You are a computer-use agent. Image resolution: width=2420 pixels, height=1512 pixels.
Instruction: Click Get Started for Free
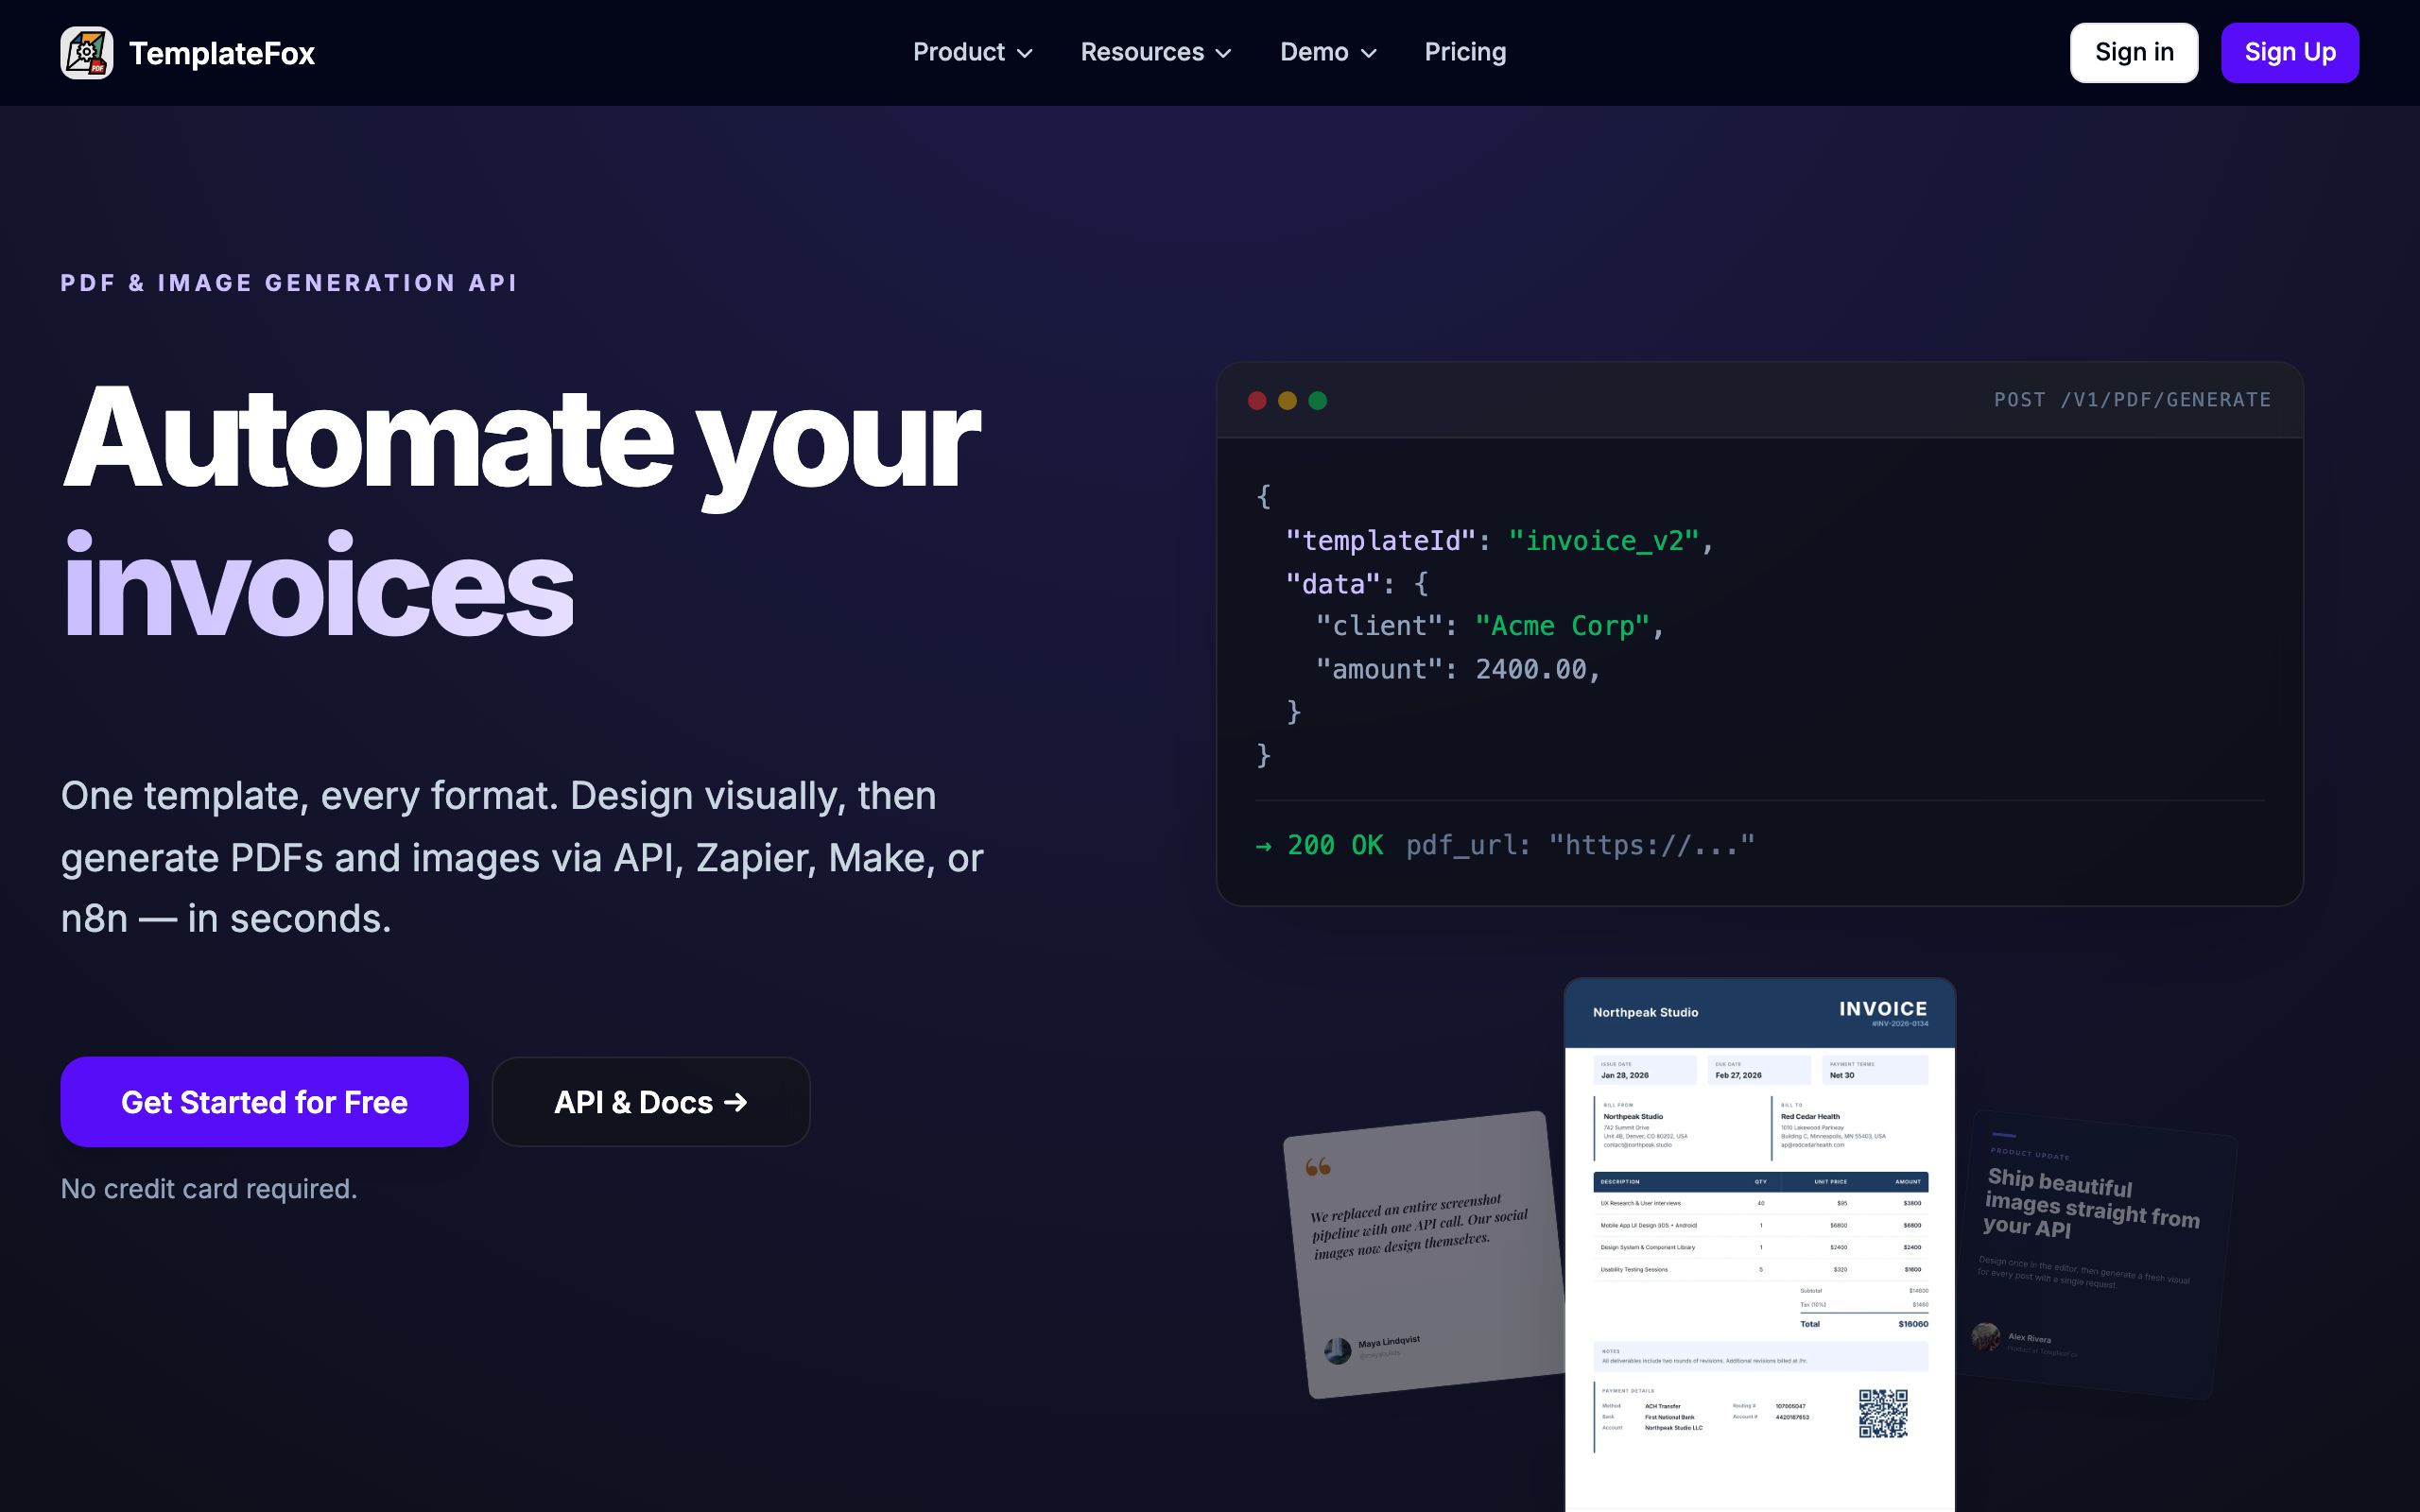(264, 1102)
